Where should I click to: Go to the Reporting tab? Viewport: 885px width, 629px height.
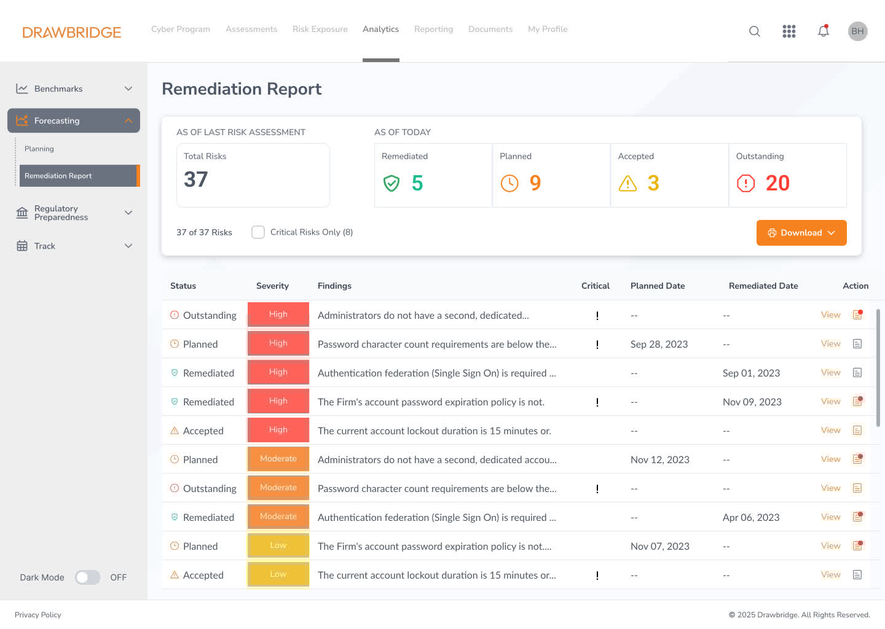click(433, 29)
